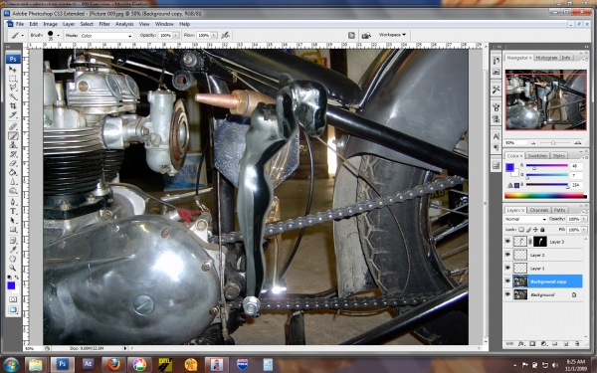597x373 pixels.
Task: Hide Layer 2 visibility eye
Action: pos(507,255)
